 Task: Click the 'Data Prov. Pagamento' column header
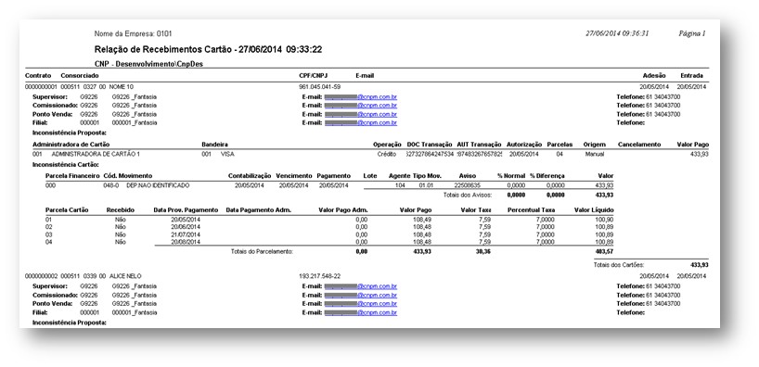point(186,210)
